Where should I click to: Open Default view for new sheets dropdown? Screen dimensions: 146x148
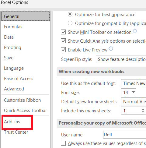(x=134, y=101)
